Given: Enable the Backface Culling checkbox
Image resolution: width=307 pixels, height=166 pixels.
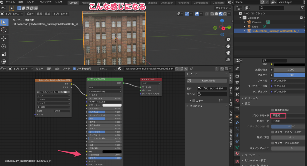Looking at the screenshot, I should pyautogui.click(x=273, y=110).
